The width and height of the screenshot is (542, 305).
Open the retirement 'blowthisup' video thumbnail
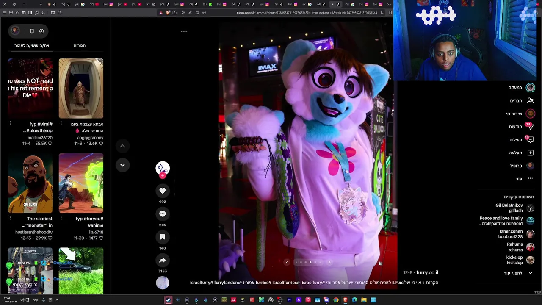(x=30, y=89)
